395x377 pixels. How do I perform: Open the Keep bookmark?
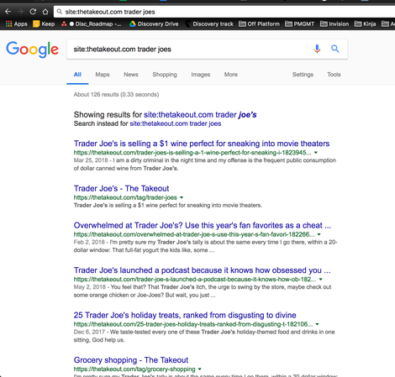[x=44, y=24]
